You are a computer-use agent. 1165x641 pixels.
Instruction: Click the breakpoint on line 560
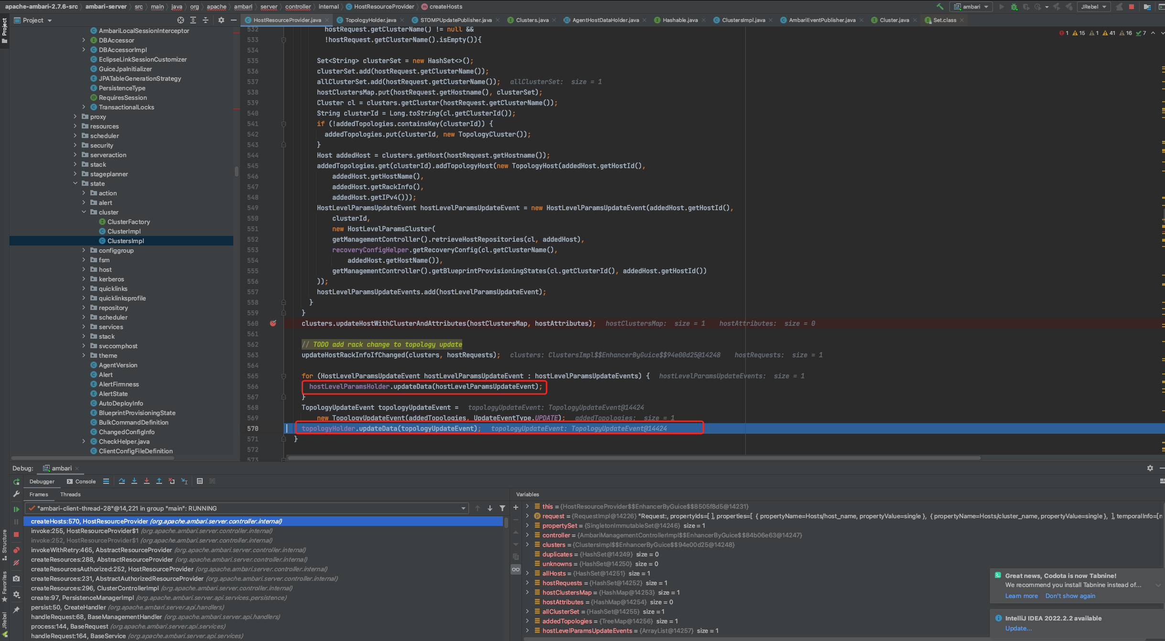tap(273, 323)
